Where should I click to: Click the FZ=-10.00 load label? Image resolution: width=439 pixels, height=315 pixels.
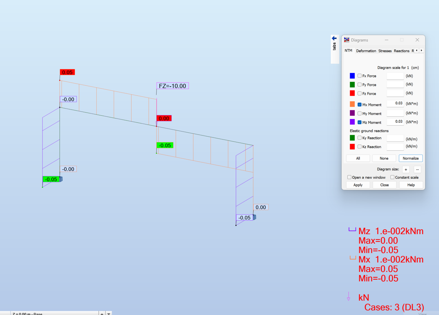click(x=172, y=86)
